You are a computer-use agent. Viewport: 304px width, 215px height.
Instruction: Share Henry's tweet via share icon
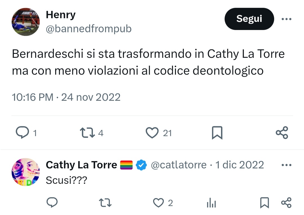pyautogui.click(x=282, y=133)
